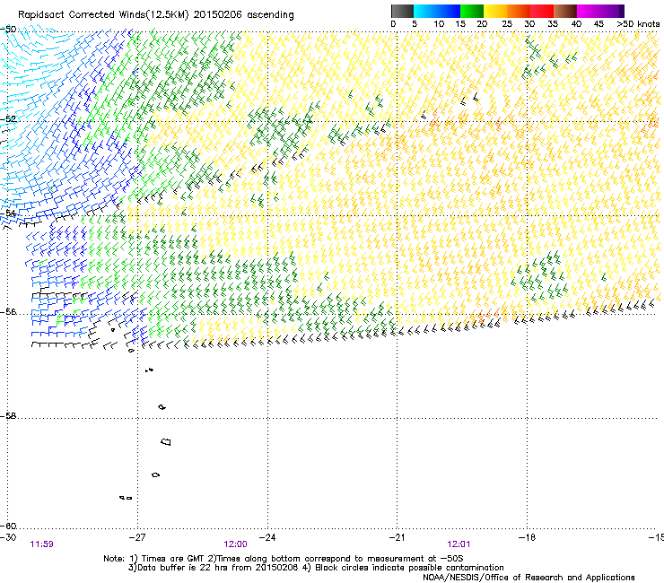The image size is (664, 583).
Task: Click the purple time label 12:01
Action: tap(459, 544)
